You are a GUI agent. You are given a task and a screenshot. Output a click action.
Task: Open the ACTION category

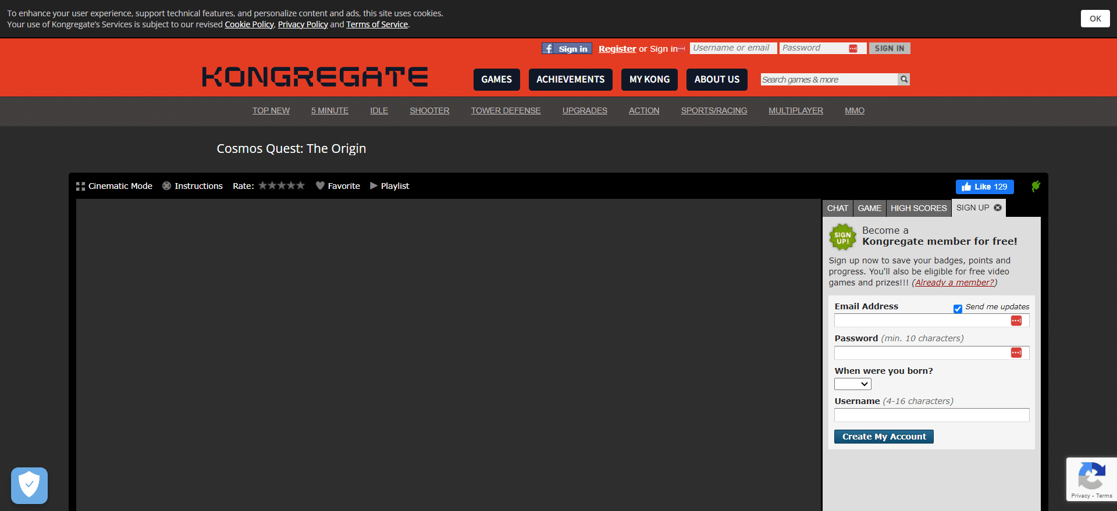[x=644, y=110]
